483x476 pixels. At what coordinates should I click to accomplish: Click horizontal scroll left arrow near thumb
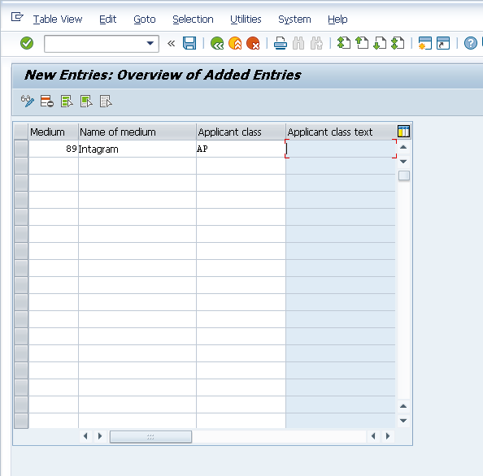85,436
